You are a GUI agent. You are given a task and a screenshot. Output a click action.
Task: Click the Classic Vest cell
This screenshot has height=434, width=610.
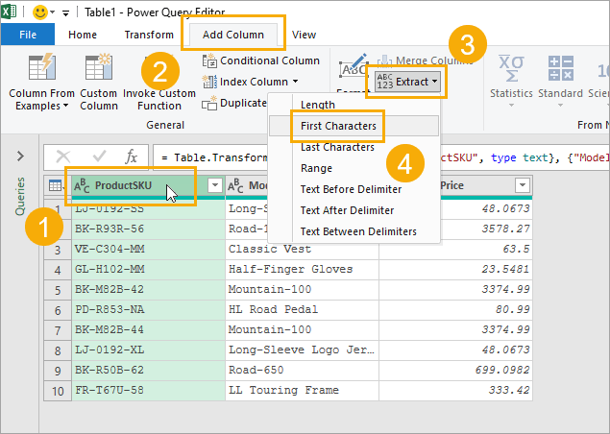[302, 249]
